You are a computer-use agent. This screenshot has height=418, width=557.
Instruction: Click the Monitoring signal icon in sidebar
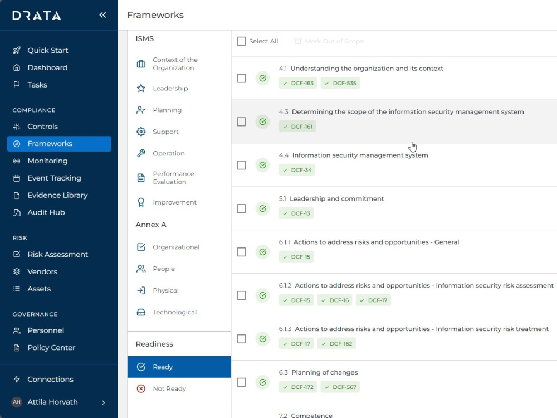click(x=17, y=161)
